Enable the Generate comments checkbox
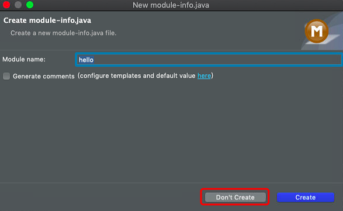 pos(6,76)
